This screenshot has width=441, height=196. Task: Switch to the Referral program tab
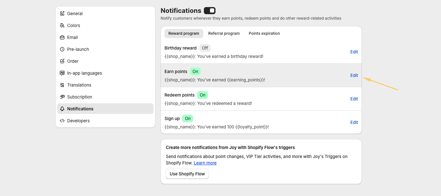pyautogui.click(x=224, y=33)
